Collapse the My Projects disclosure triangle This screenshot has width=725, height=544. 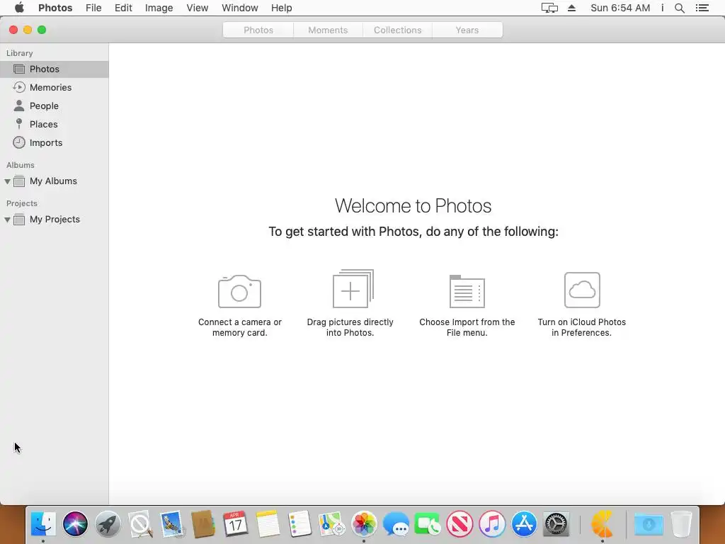tap(7, 220)
